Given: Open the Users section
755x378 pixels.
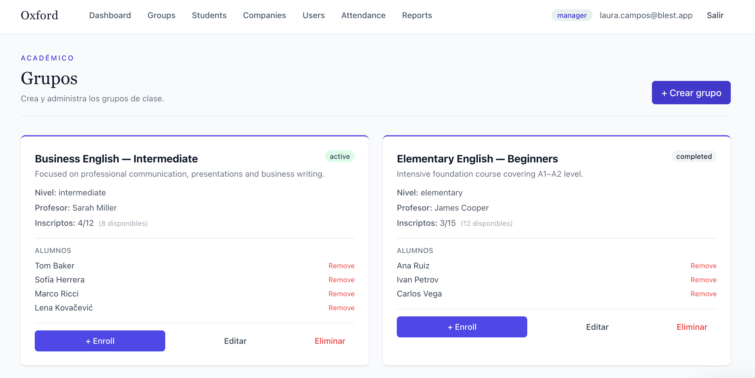Looking at the screenshot, I should 314,15.
